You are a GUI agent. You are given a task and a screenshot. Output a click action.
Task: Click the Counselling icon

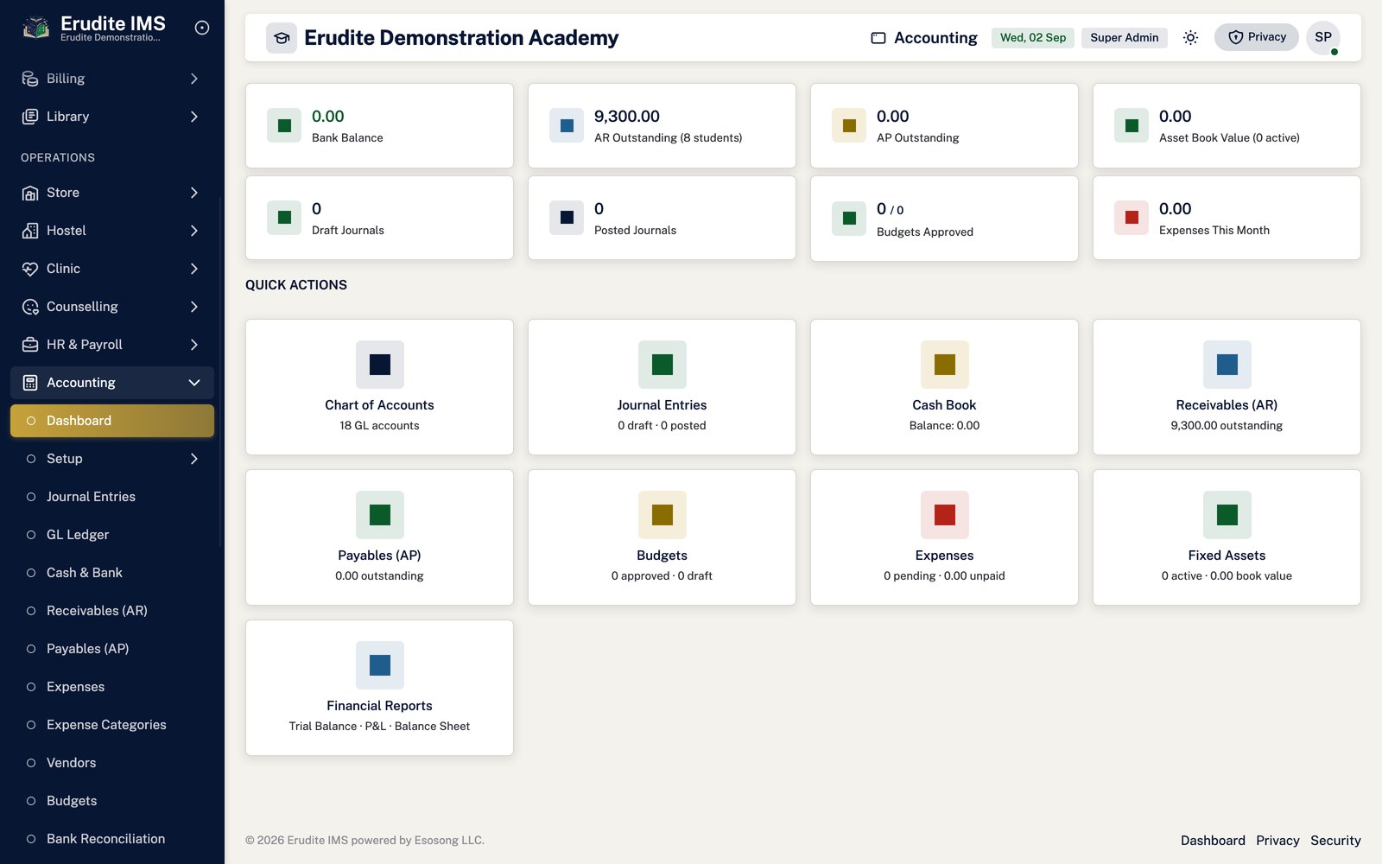30,307
